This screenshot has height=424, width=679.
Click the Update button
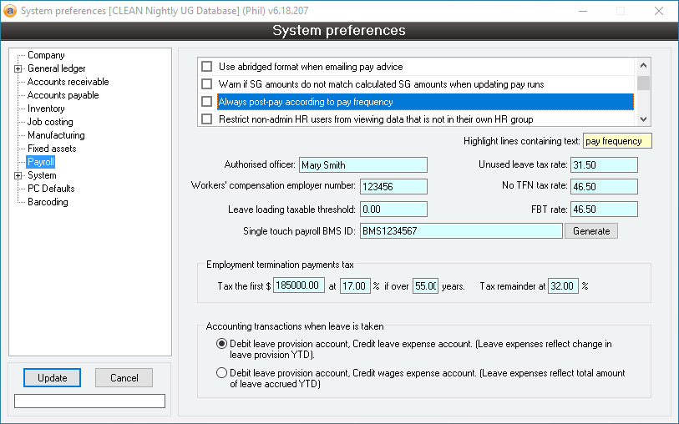[52, 378]
